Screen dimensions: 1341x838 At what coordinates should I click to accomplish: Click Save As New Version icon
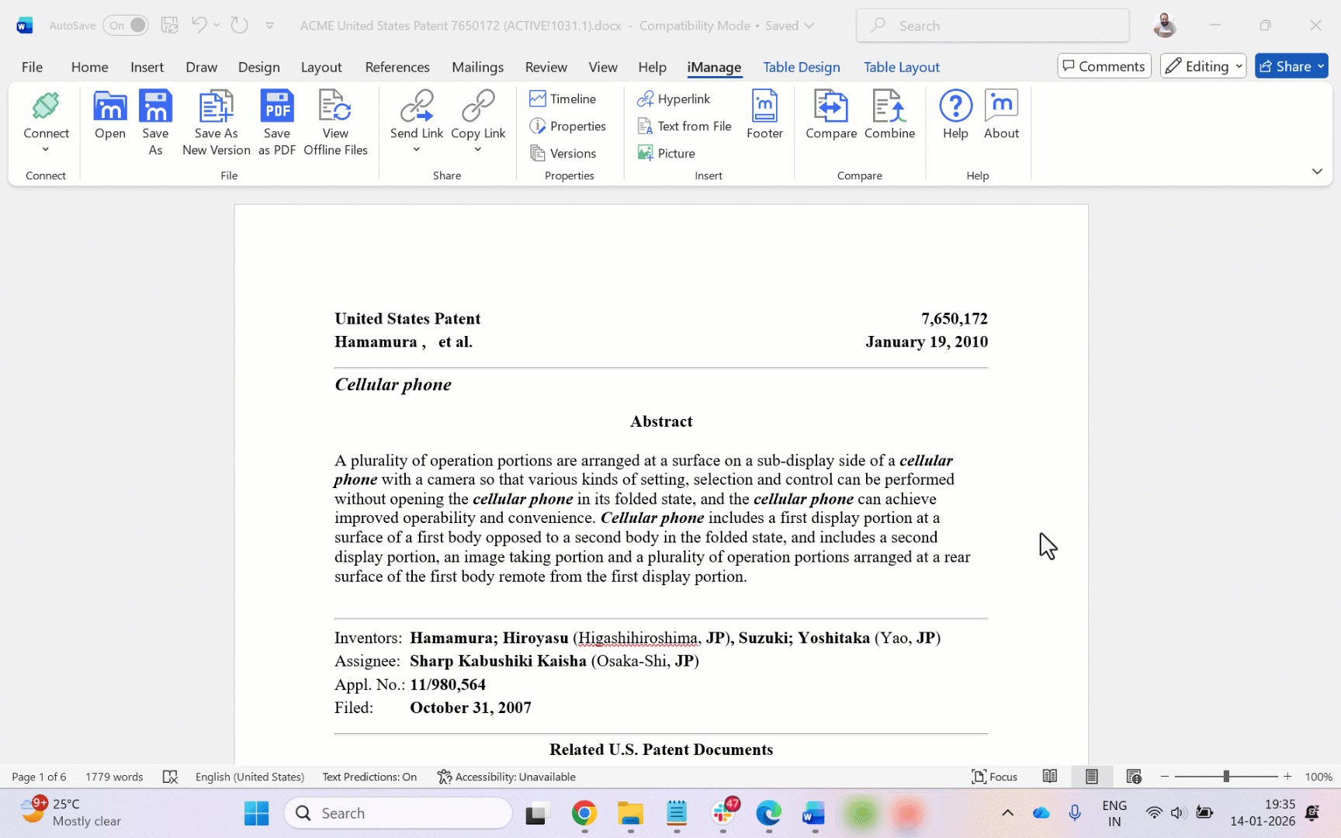pyautogui.click(x=216, y=107)
